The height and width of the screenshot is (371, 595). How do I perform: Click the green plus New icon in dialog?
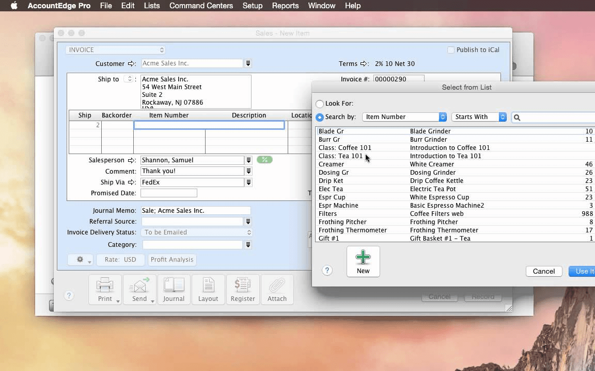pyautogui.click(x=363, y=258)
